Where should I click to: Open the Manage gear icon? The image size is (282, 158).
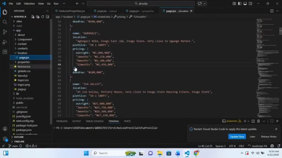pos(5,139)
